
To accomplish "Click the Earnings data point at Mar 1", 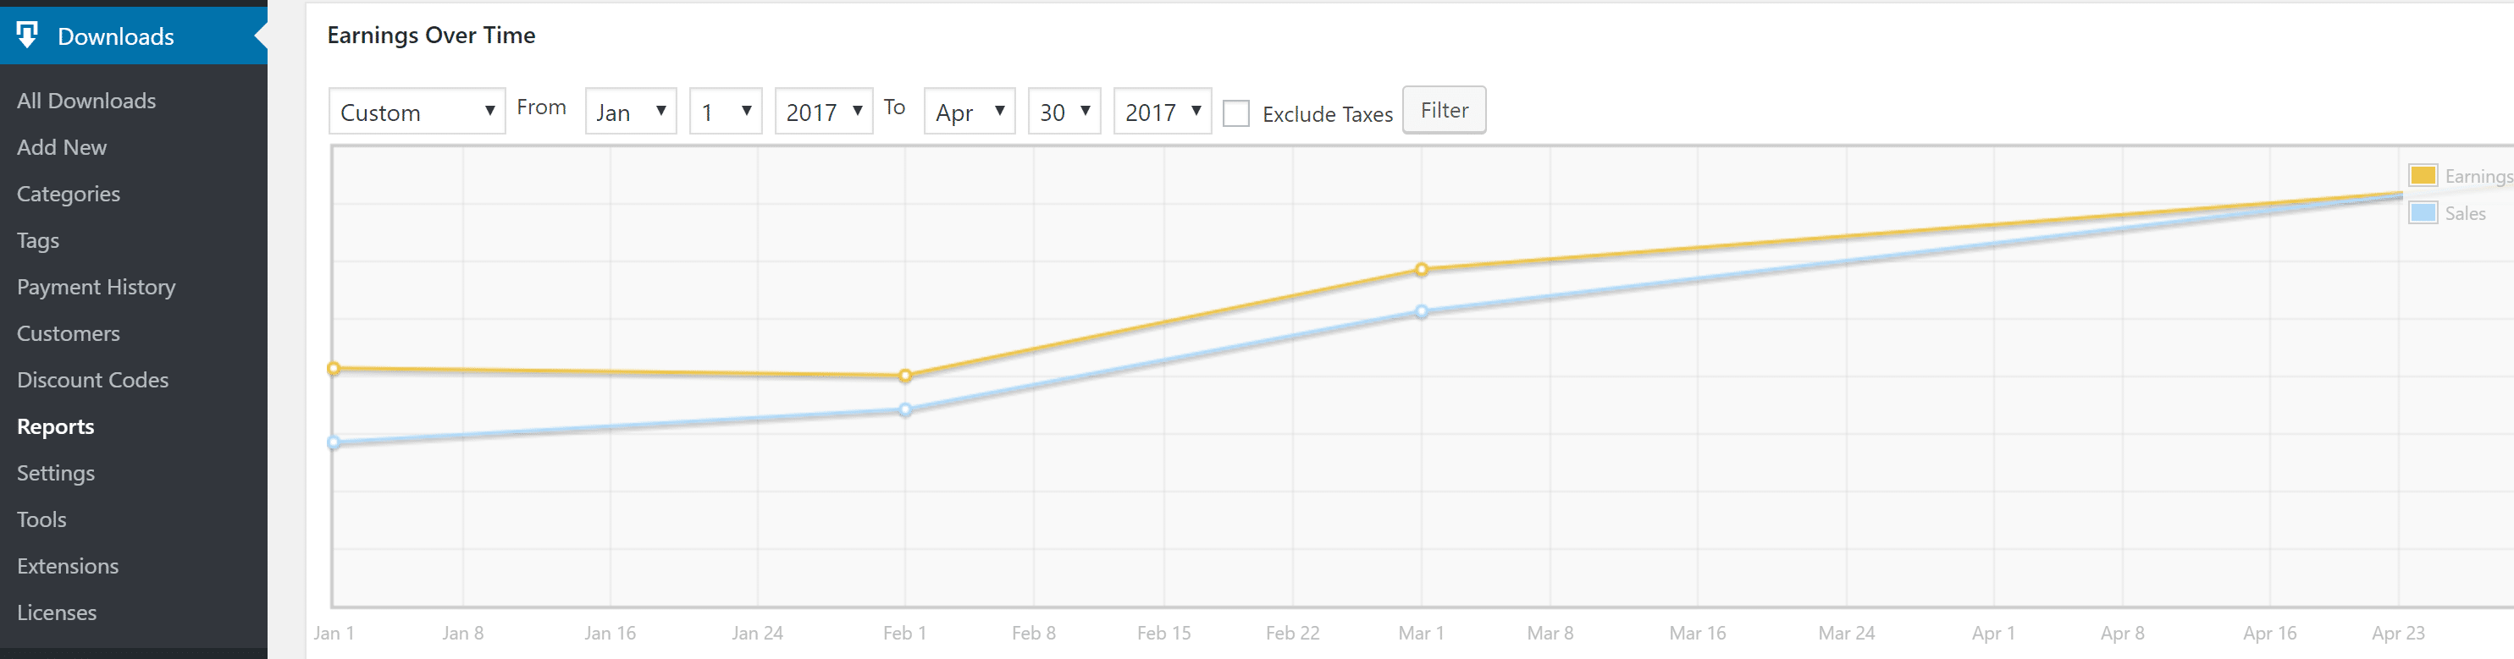I will [x=1421, y=269].
